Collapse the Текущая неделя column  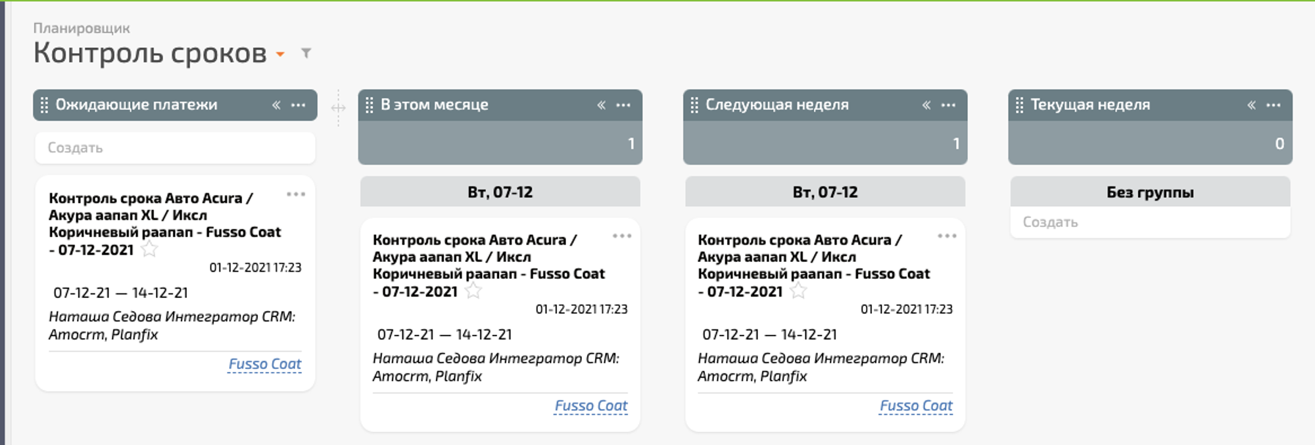click(x=1251, y=105)
